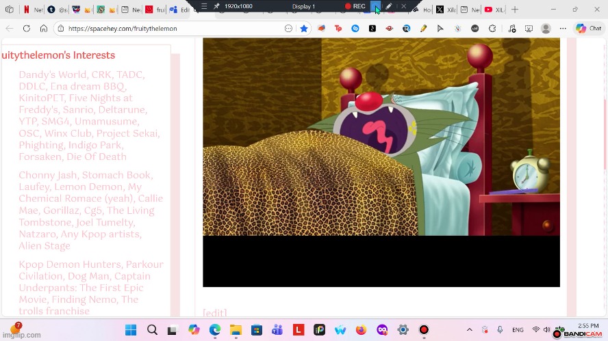The height and width of the screenshot is (341, 608).
Task: Click the 'Dandy's World, CRK, TADC' interests paragraph
Action: pos(89,115)
